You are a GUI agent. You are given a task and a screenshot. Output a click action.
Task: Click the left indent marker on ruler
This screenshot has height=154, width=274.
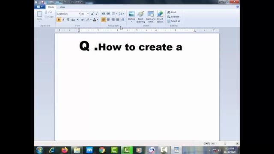(79, 31)
